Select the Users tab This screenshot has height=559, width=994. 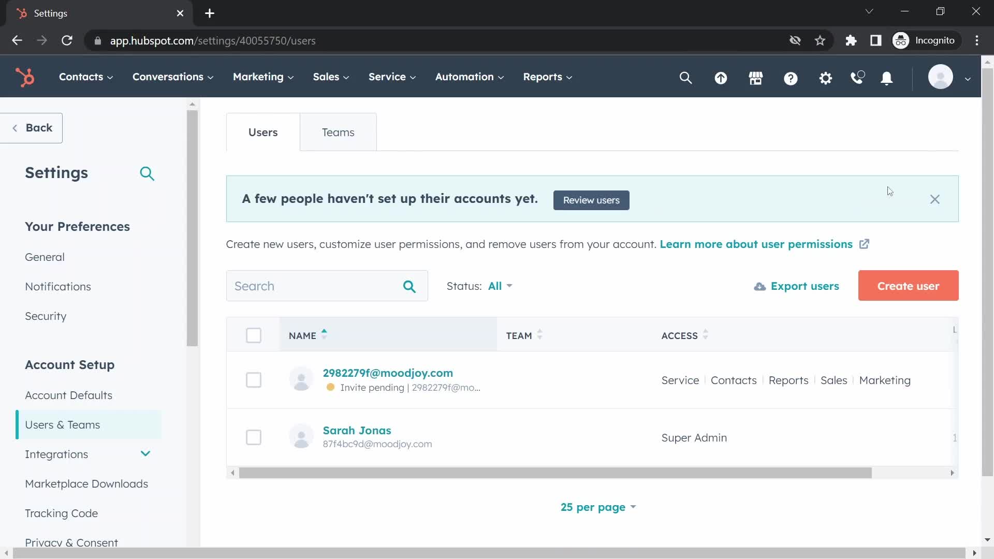tap(262, 132)
